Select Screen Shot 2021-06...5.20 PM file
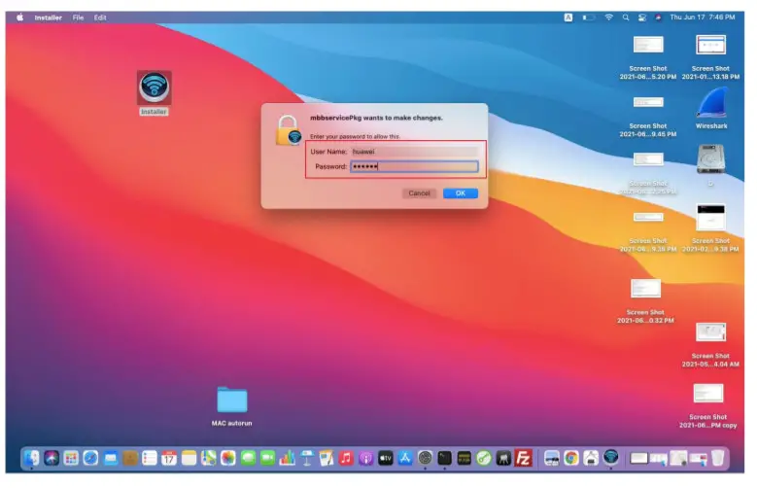 (x=648, y=45)
